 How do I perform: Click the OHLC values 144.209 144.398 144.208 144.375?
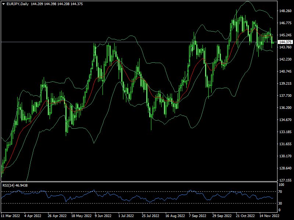57,4
